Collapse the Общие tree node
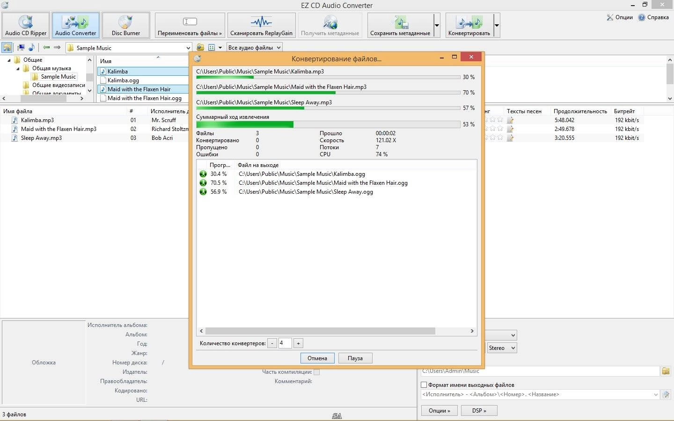Image resolution: width=674 pixels, height=421 pixels. point(9,60)
